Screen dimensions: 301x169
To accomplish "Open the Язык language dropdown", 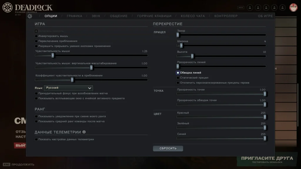I will tap(68, 88).
